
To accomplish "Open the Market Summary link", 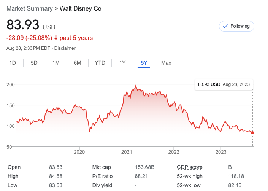I will [30, 8].
